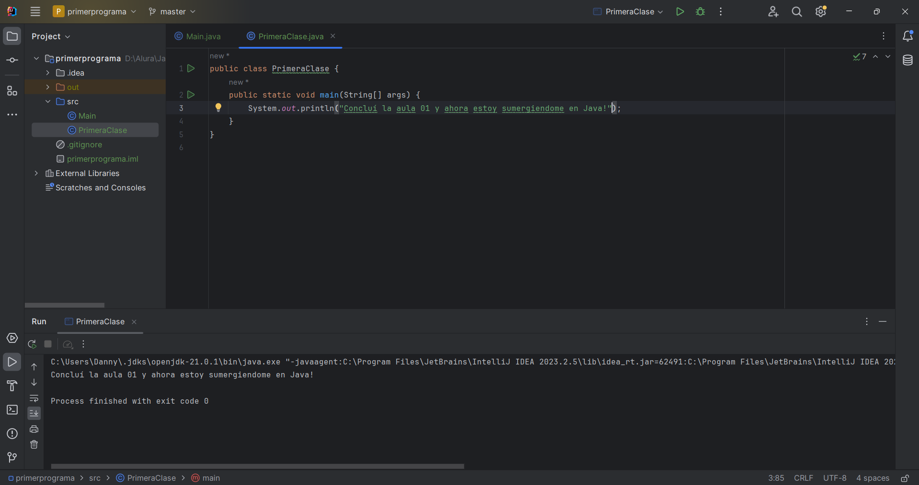The image size is (919, 485).
Task: Click the lightbulb quick-fix icon
Action: [x=218, y=108]
